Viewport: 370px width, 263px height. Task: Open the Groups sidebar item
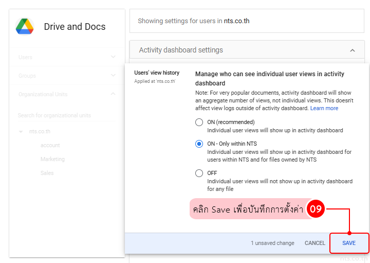click(27, 76)
